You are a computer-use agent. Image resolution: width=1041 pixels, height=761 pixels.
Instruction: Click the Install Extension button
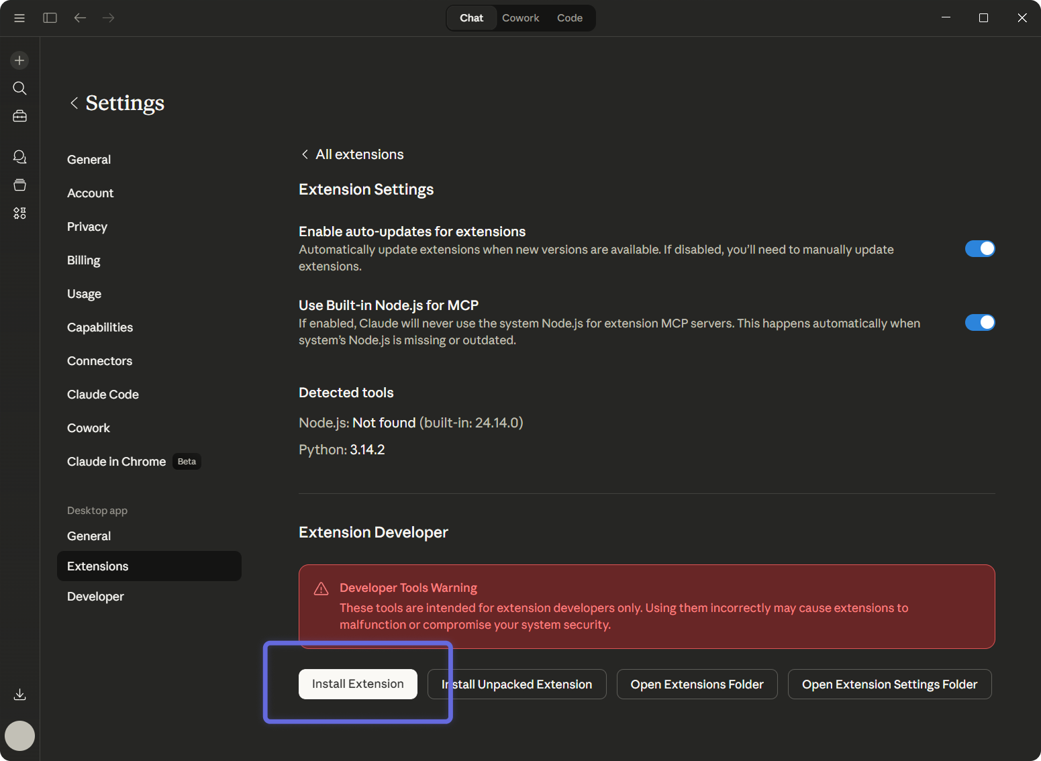pyautogui.click(x=357, y=683)
